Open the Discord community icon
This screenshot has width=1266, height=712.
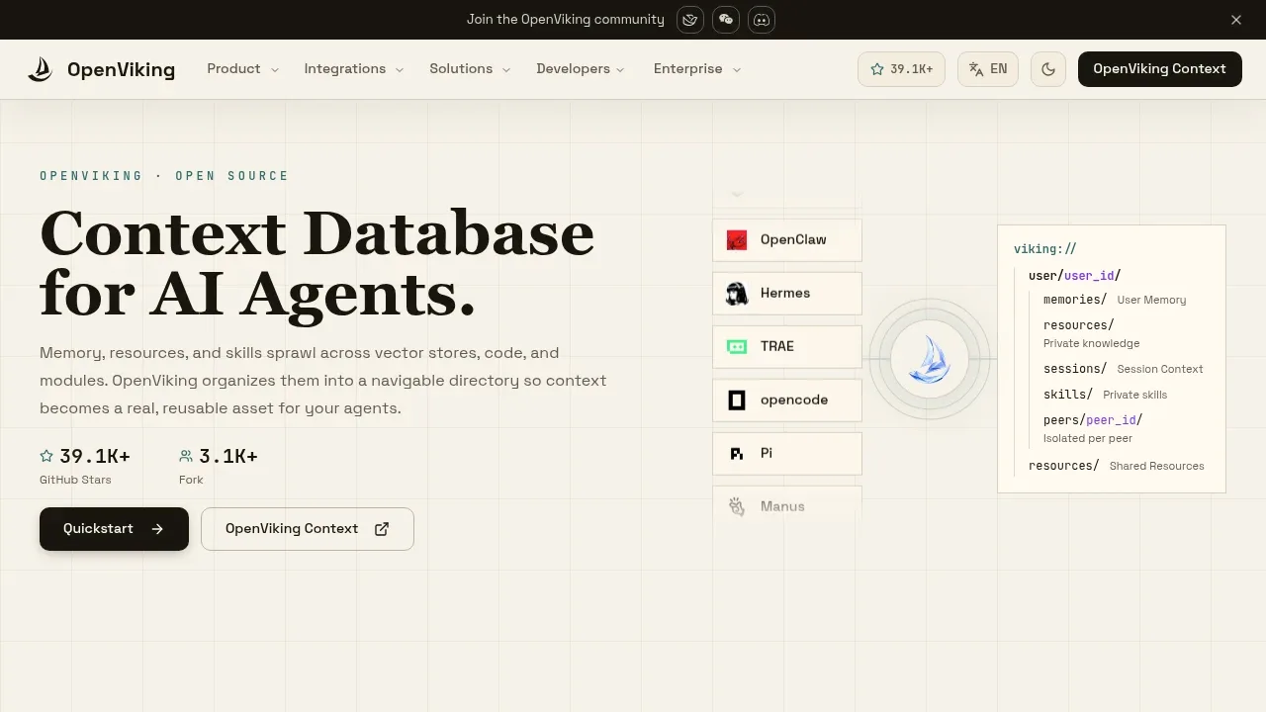762,20
